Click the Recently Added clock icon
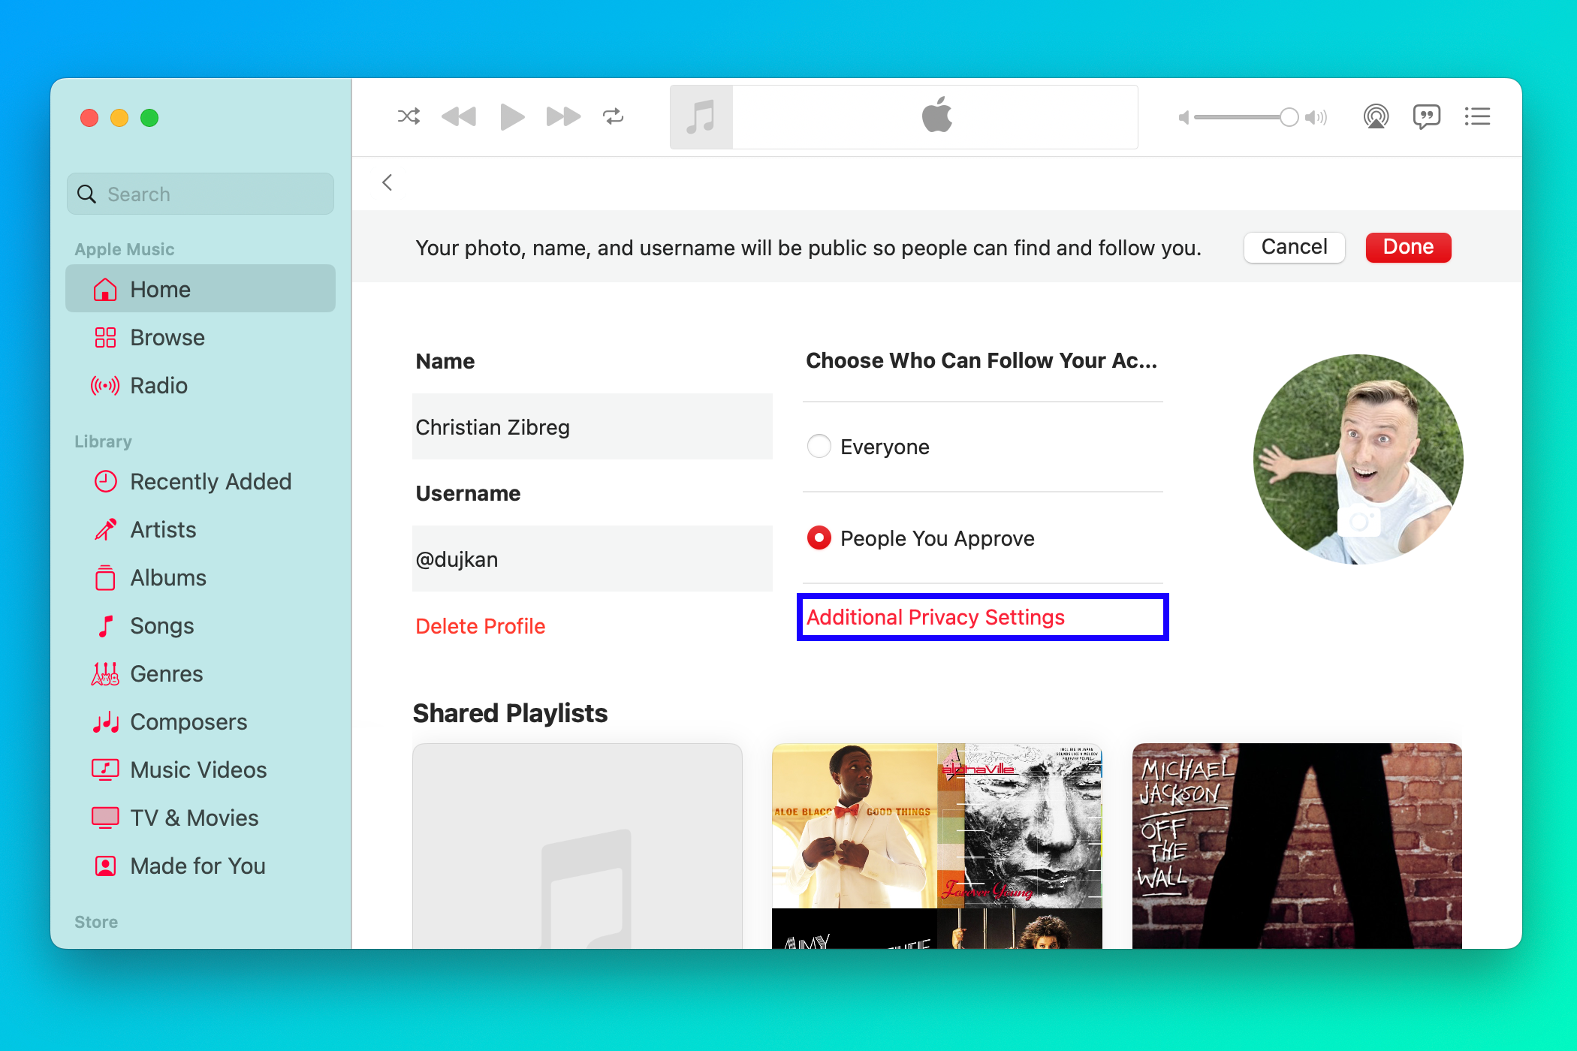 (x=104, y=481)
